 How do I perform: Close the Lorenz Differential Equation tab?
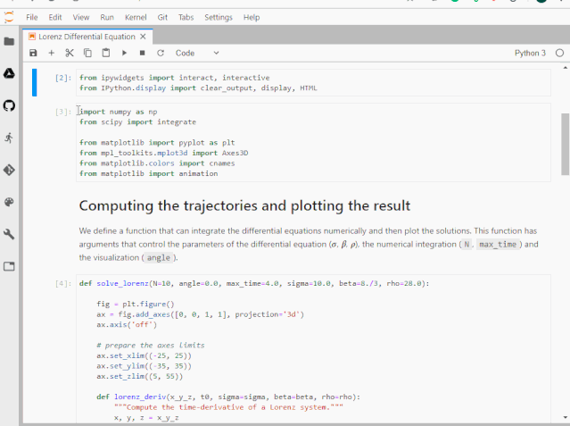143,37
